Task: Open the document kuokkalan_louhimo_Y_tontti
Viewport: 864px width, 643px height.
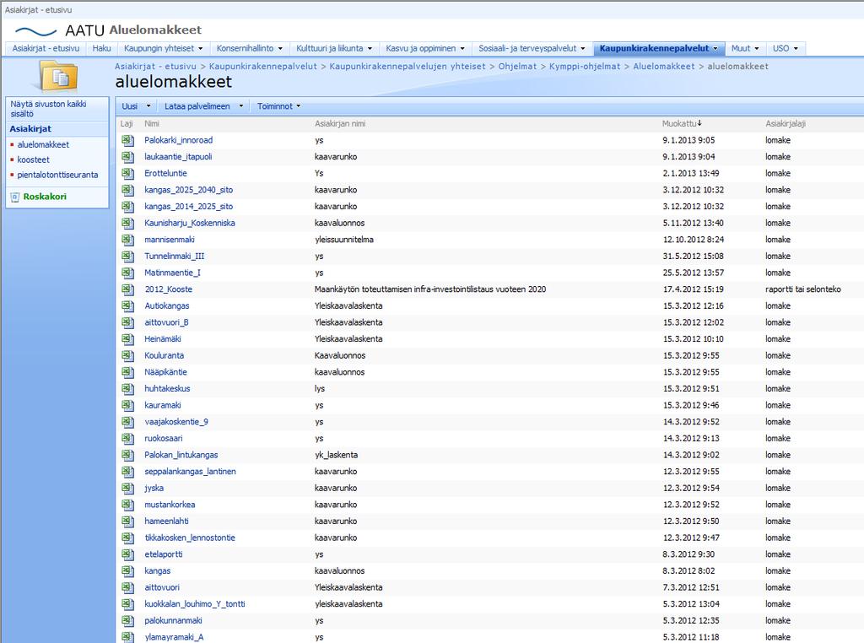Action: [x=195, y=604]
